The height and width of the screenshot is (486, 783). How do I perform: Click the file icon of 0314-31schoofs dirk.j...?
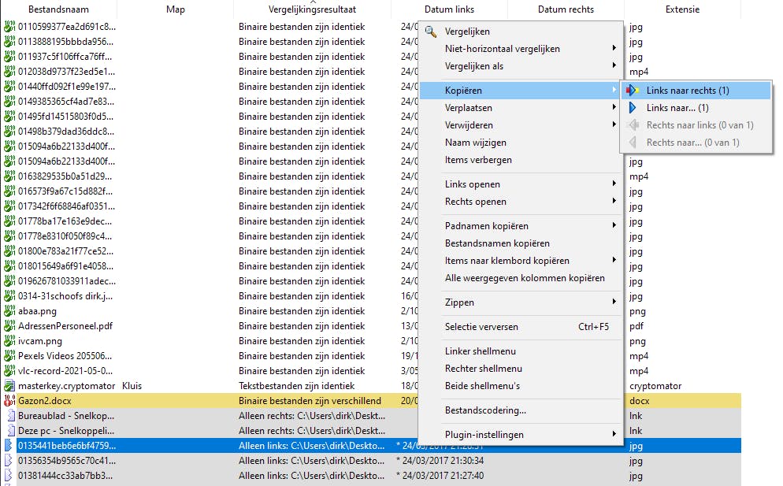(9, 296)
